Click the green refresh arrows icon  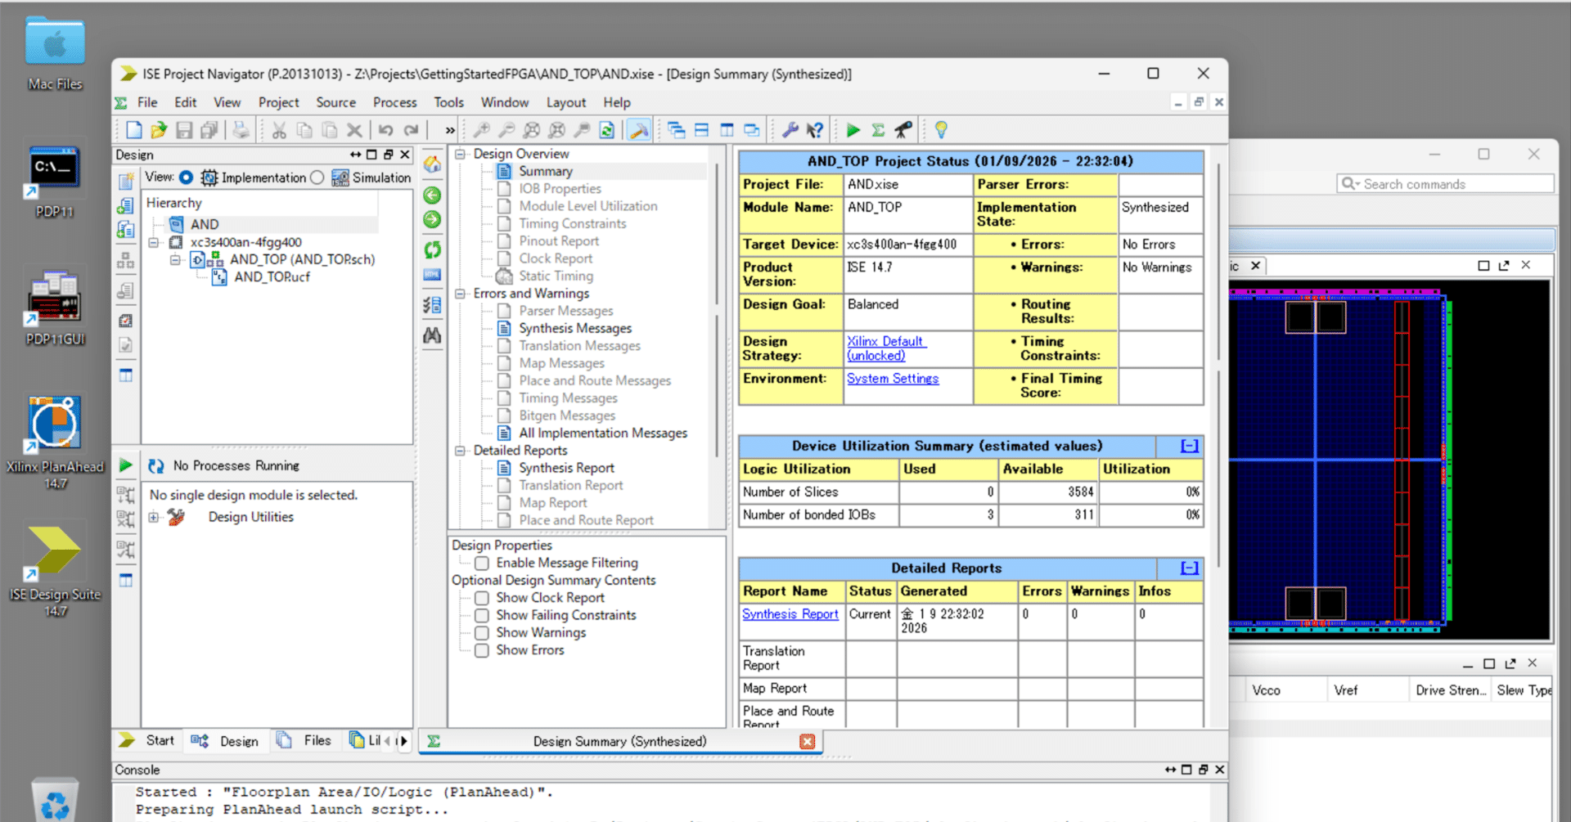pos(432,249)
